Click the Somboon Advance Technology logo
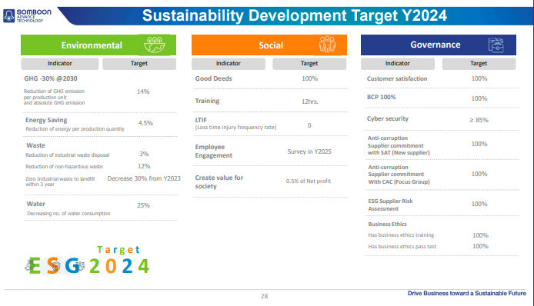Screen dimensions: 534x306 point(27,15)
